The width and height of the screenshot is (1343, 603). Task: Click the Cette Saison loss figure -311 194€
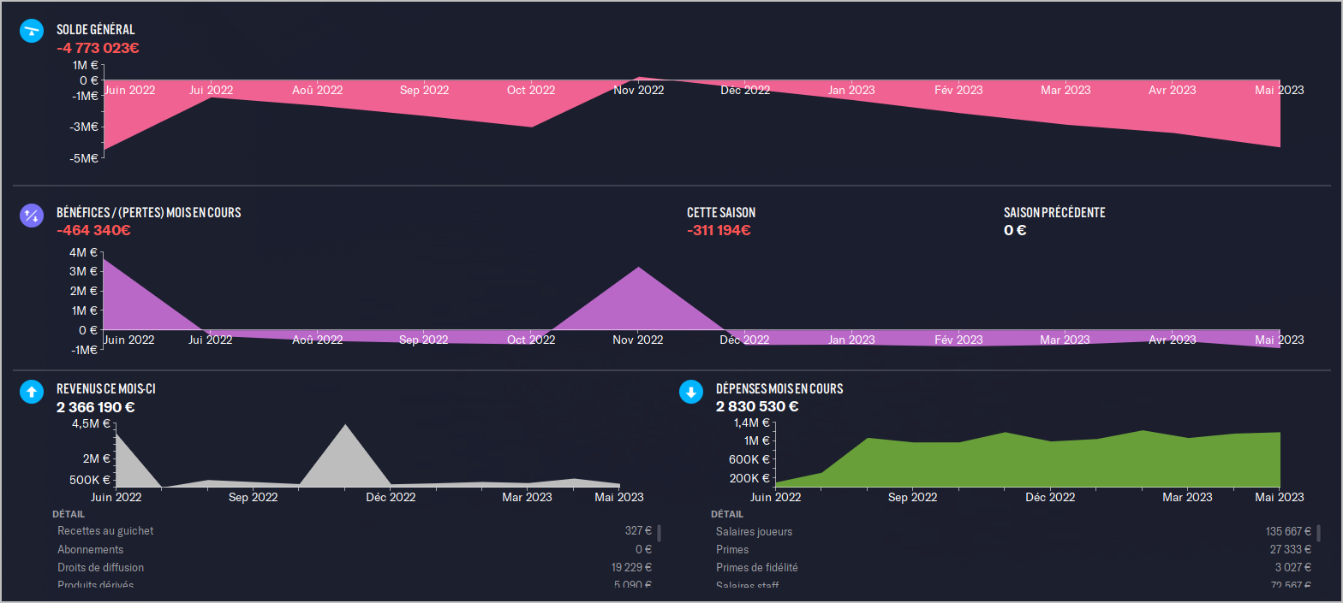[x=718, y=230]
